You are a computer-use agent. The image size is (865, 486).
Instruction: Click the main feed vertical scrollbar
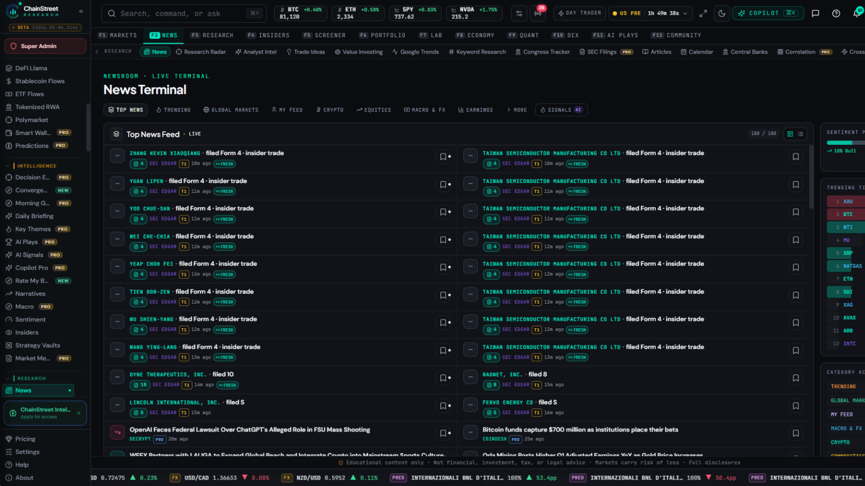tap(811, 177)
